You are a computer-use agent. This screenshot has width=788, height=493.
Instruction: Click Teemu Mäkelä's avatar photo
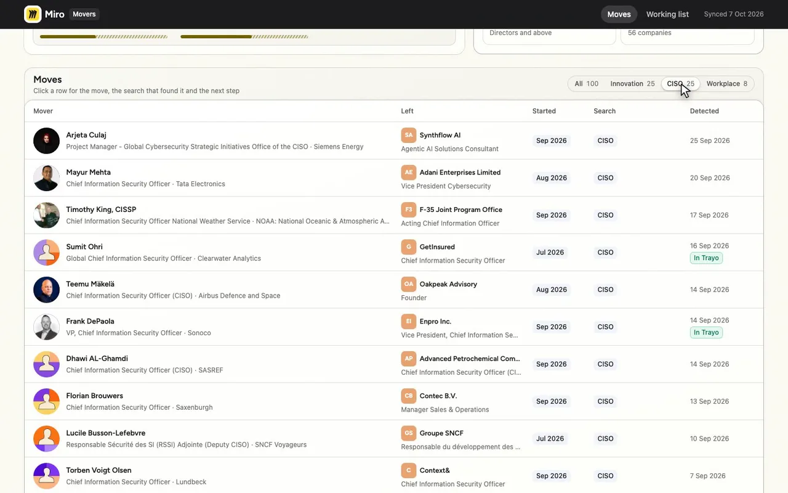tap(46, 290)
